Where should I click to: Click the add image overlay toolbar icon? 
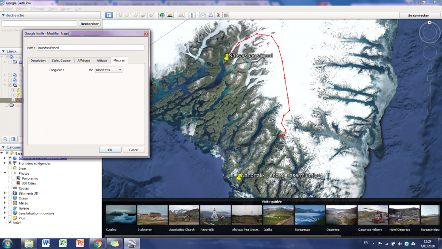[144, 15]
